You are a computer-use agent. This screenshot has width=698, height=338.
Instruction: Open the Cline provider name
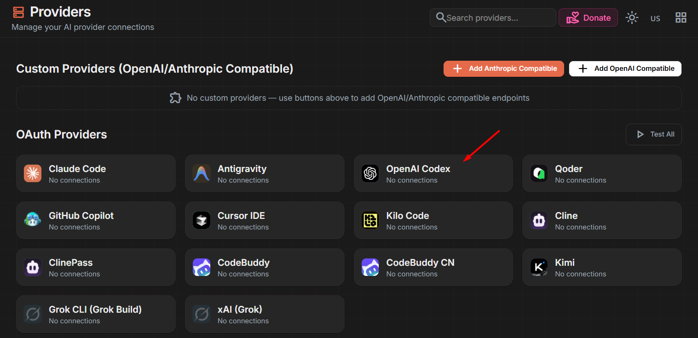coord(566,216)
